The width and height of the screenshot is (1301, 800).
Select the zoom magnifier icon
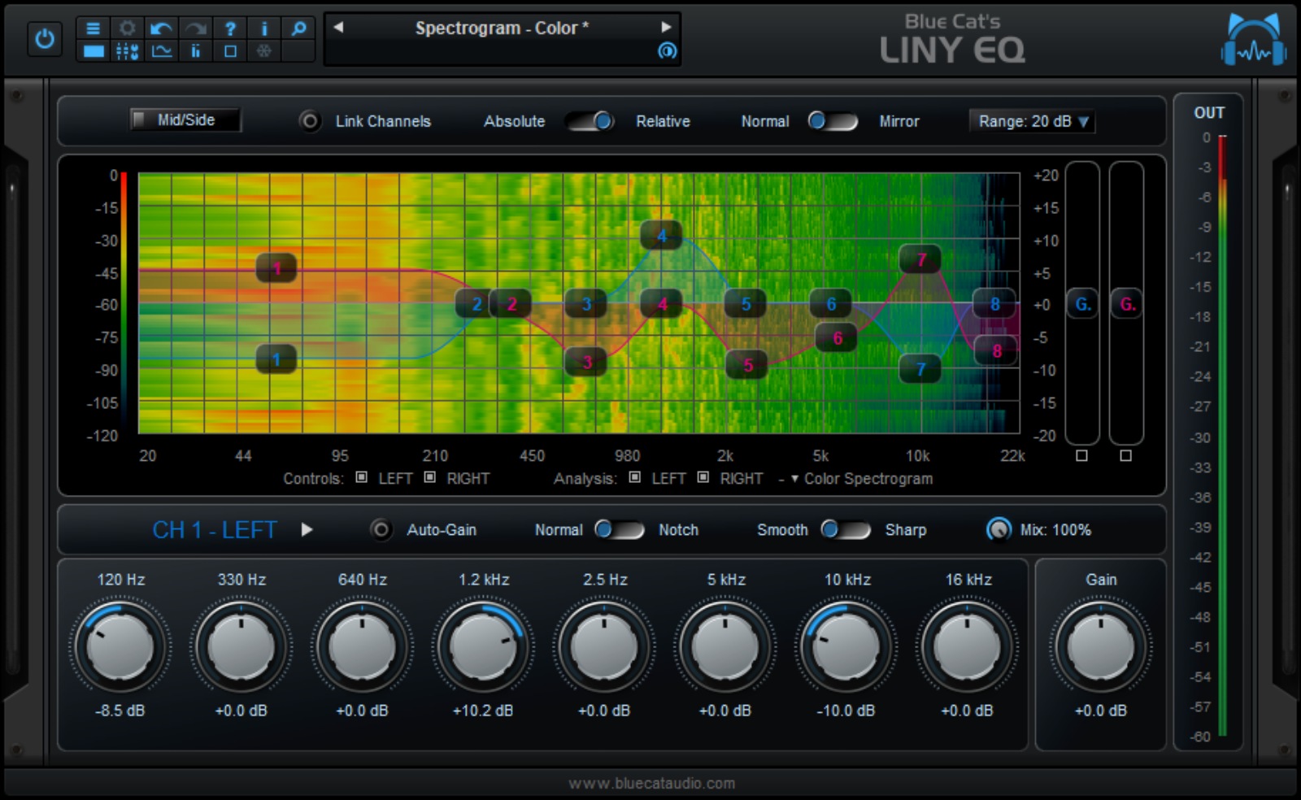click(298, 28)
